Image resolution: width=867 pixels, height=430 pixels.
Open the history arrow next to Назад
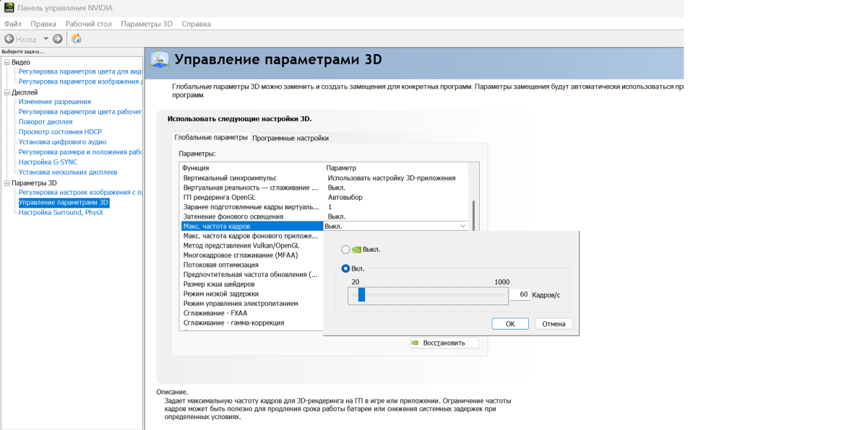click(46, 38)
